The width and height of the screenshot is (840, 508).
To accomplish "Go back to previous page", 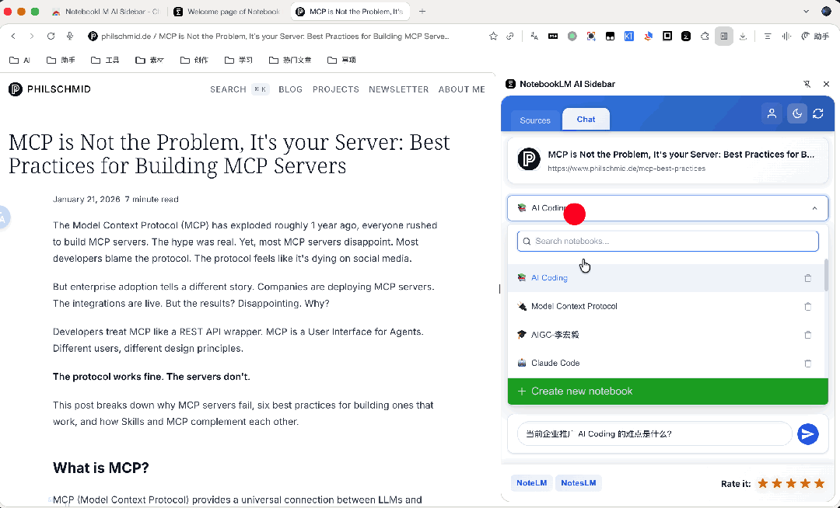I will (13, 37).
